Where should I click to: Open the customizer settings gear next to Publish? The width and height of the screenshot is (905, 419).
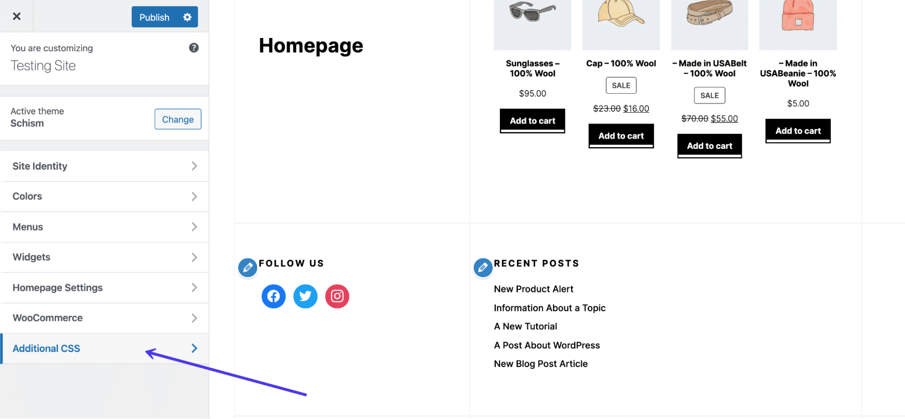coord(187,17)
